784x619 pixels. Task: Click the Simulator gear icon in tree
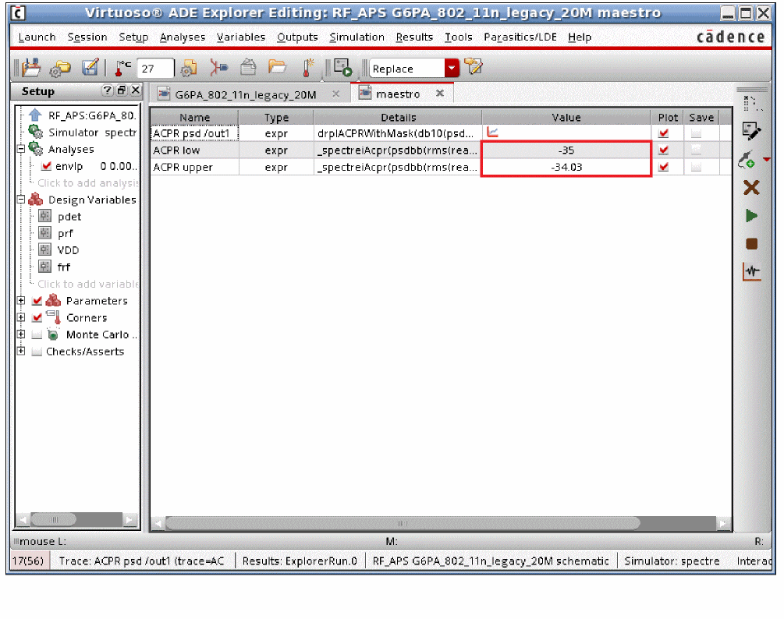tap(36, 132)
